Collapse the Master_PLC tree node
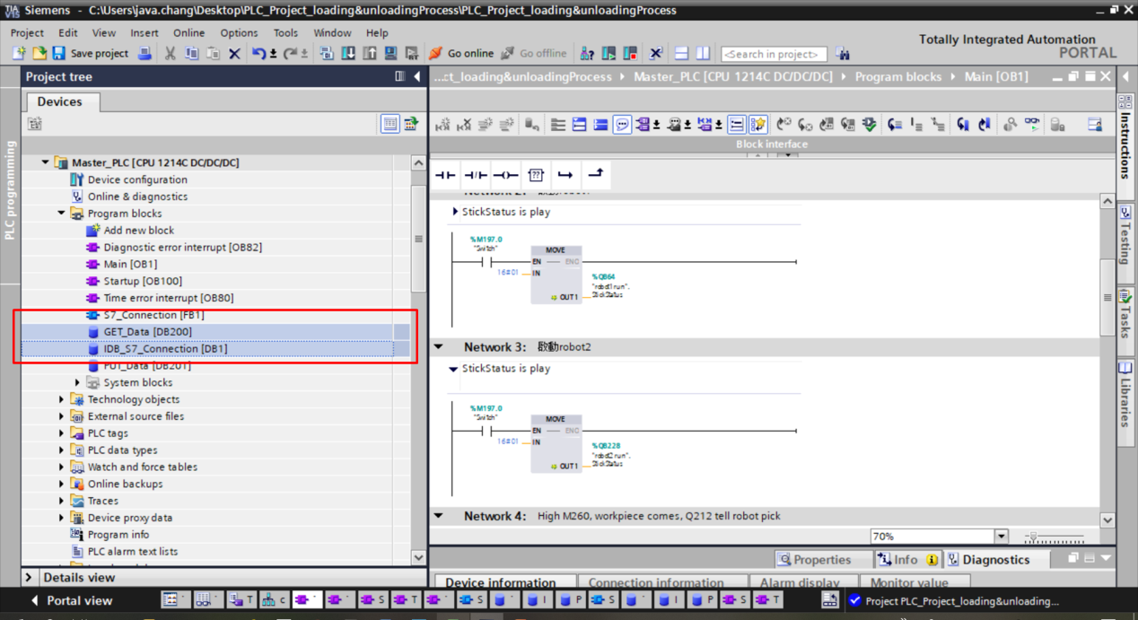Image resolution: width=1138 pixels, height=620 pixels. pyautogui.click(x=45, y=162)
